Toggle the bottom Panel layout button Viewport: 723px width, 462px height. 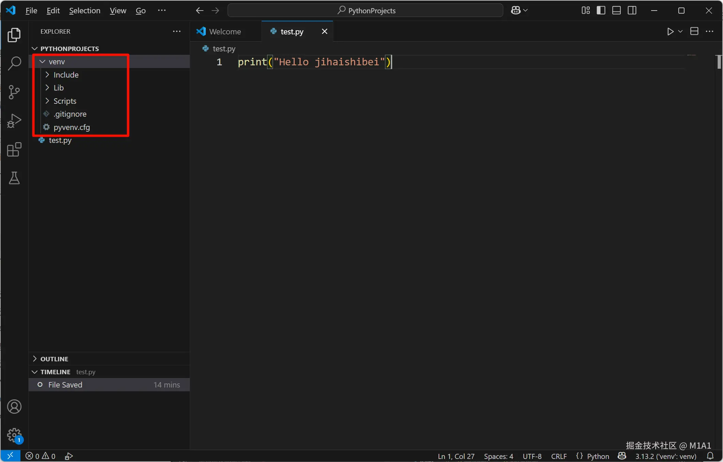tap(616, 11)
